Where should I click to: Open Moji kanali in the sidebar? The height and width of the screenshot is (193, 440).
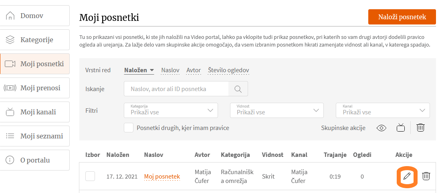[x=35, y=112]
